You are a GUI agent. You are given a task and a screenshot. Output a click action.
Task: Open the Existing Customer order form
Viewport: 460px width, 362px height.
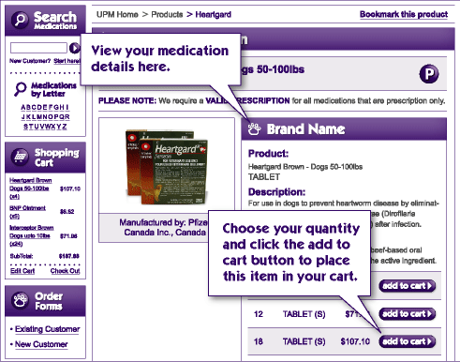[48, 329]
